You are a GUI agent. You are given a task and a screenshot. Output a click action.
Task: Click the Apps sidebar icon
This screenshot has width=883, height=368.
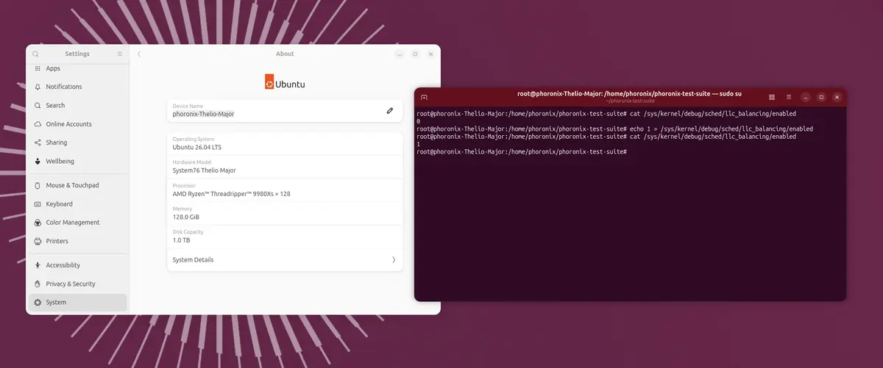coord(38,68)
